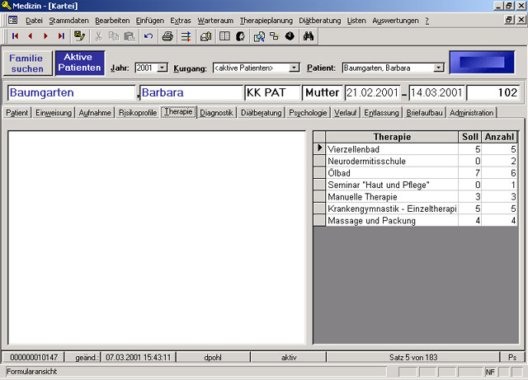The height and width of the screenshot is (380, 528).
Task: Go to the next record
Action: click(45, 36)
